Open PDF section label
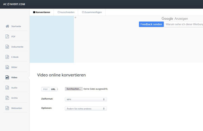 point(13,36)
